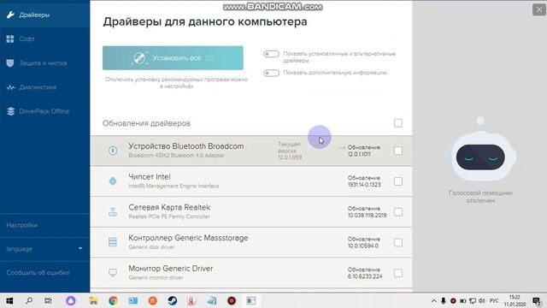Click the РУС language indicator
Viewport: 547px width, 308px height.
494,300
